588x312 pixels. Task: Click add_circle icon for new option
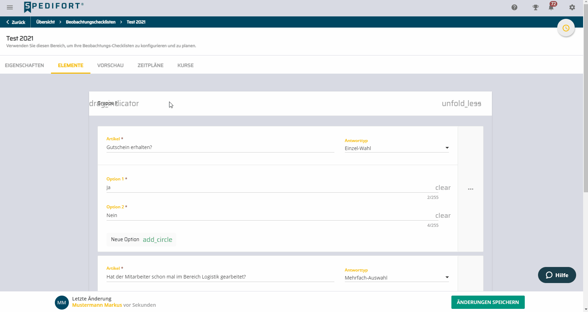tap(158, 240)
